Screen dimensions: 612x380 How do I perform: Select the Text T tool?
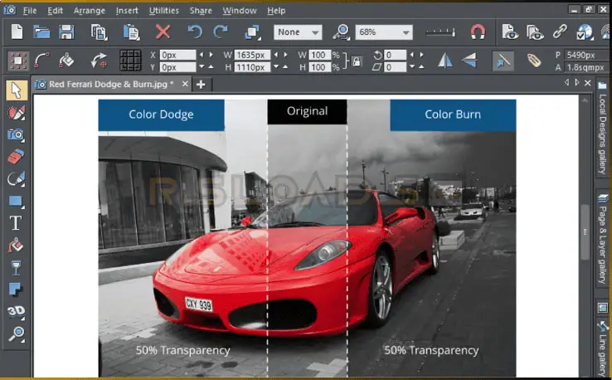(x=16, y=223)
